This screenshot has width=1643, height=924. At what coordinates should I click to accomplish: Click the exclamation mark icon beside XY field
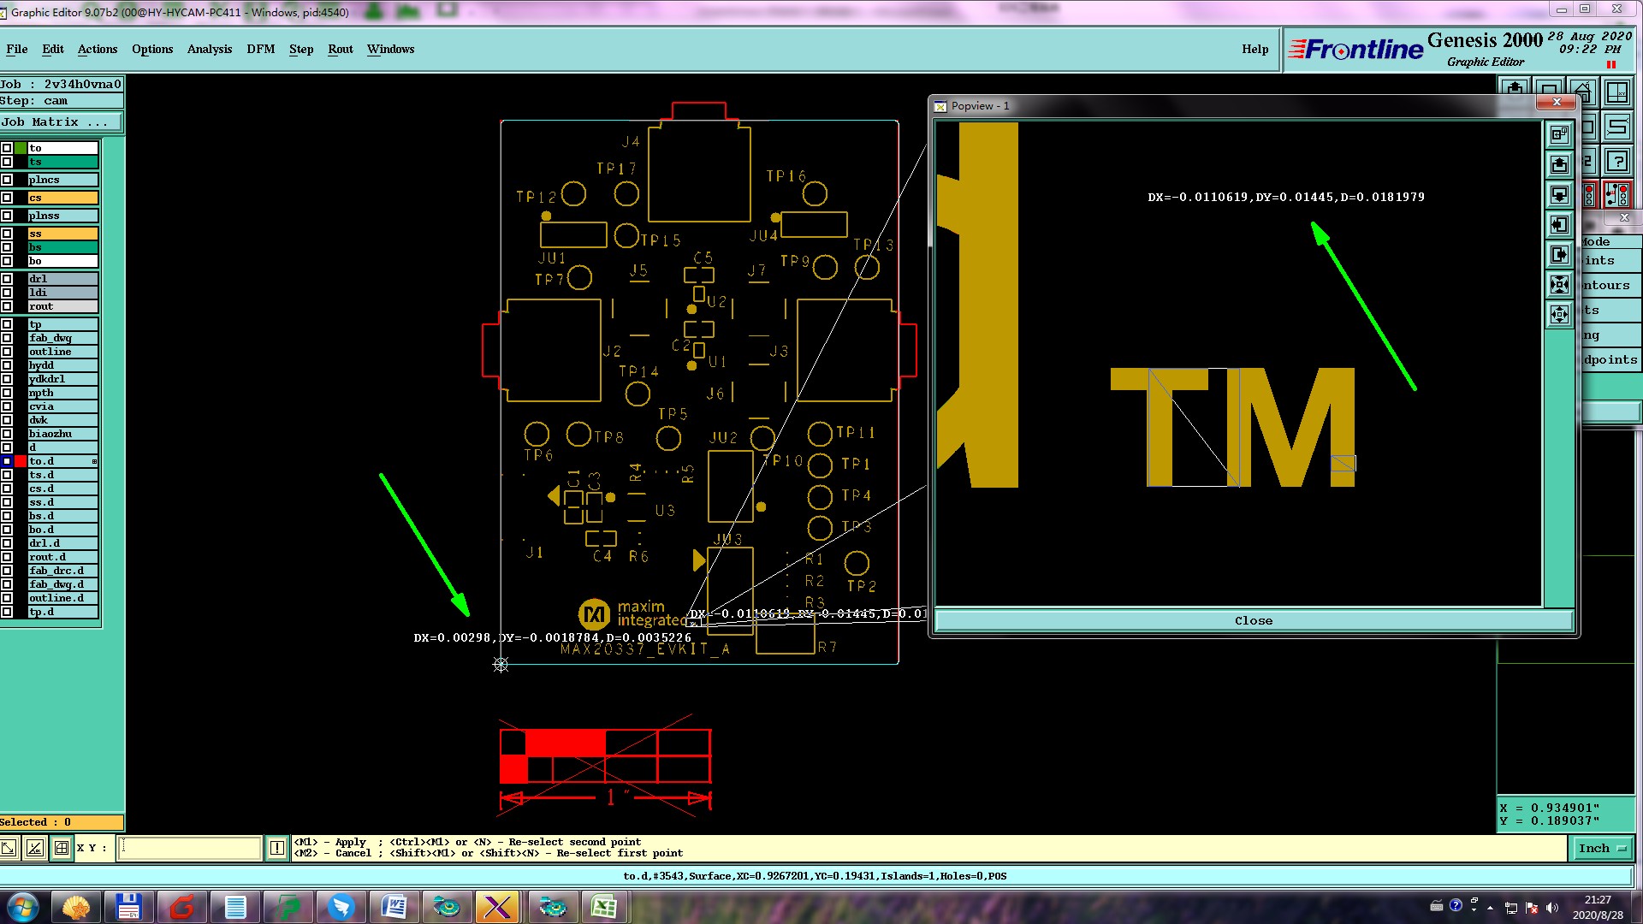pos(277,848)
